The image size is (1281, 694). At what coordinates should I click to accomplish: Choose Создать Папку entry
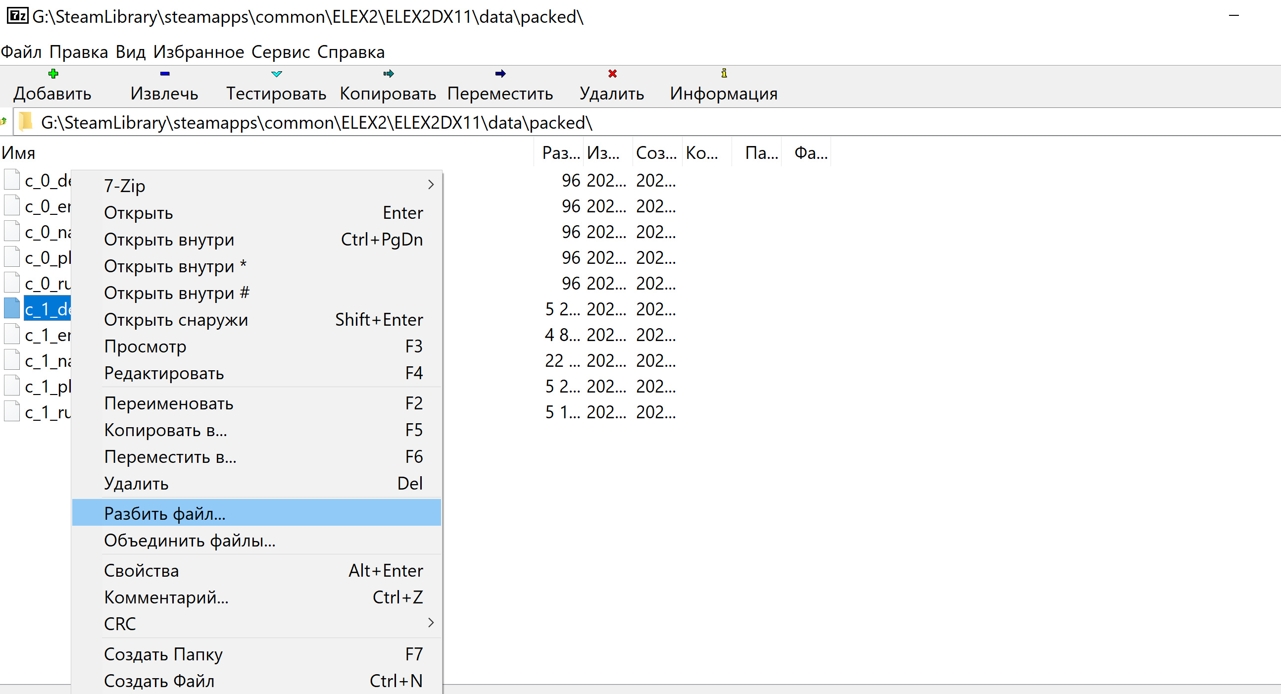pos(256,654)
